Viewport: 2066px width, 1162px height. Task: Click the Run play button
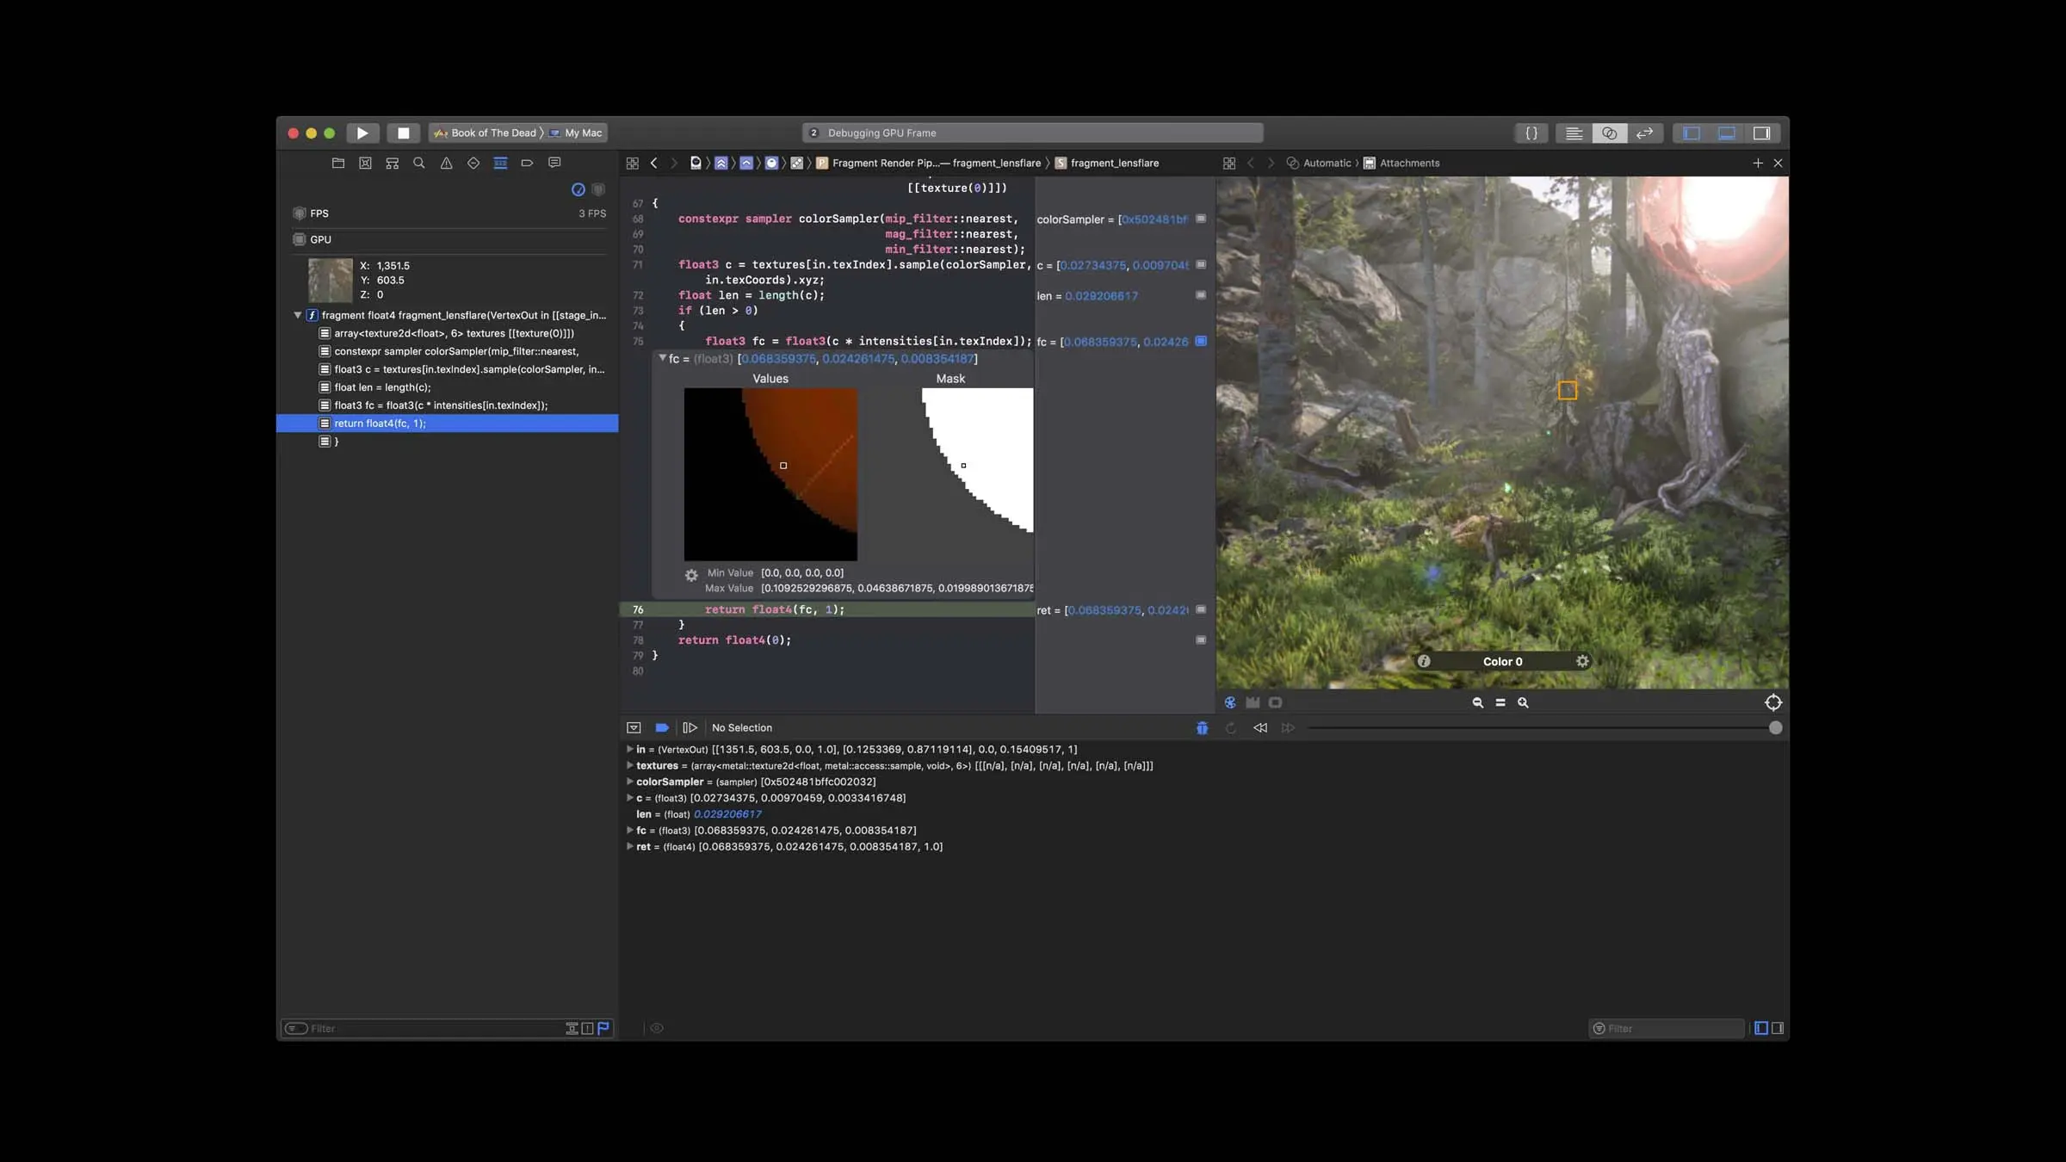362,133
